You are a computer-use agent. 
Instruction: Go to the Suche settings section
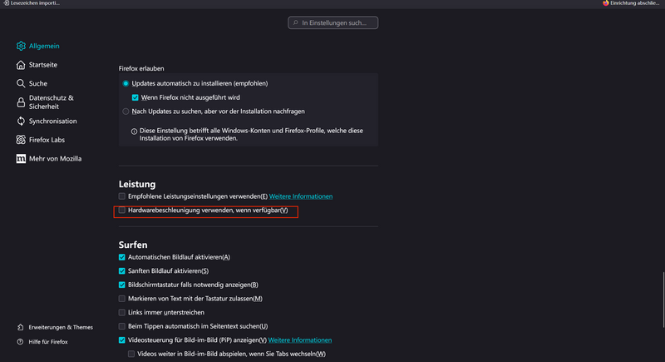pos(38,83)
